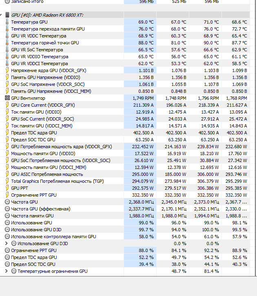The height and width of the screenshot is (296, 257).
Task: Click clock icon of Использование GPU row
Action: tap(7, 223)
